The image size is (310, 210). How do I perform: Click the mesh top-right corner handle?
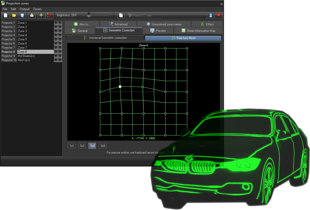pyautogui.click(x=187, y=48)
